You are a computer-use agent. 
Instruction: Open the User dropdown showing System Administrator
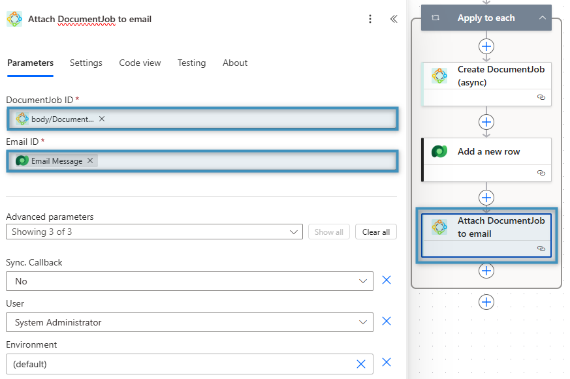coord(363,322)
